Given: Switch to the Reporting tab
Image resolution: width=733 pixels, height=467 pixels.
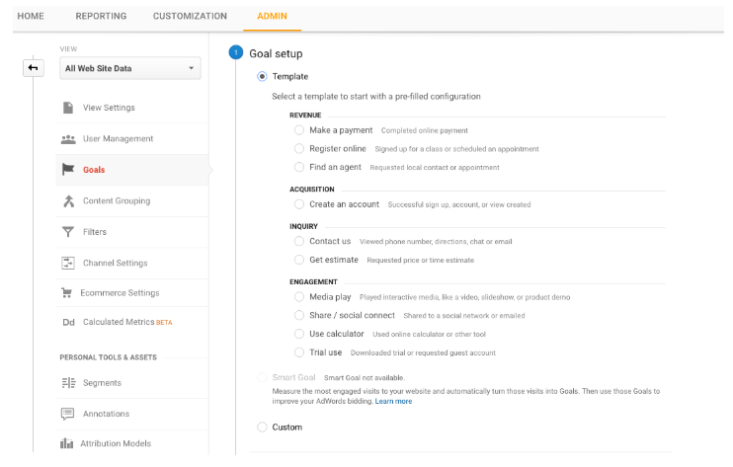Looking at the screenshot, I should 100,16.
